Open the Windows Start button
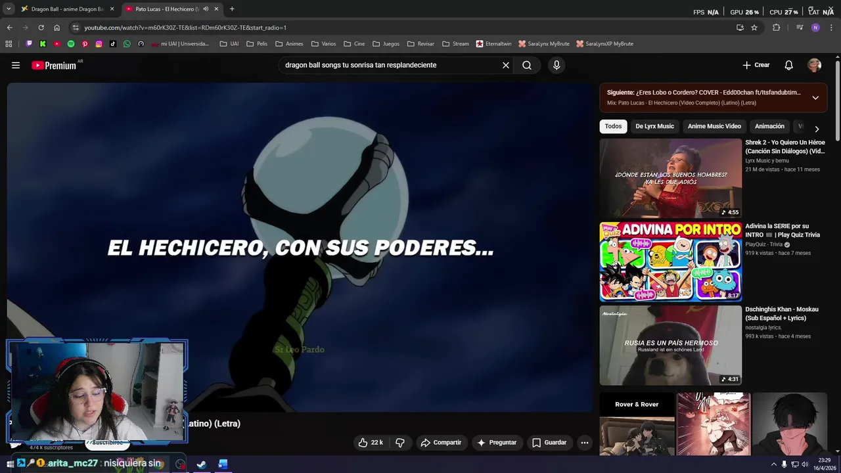The height and width of the screenshot is (473, 841). coord(10,464)
